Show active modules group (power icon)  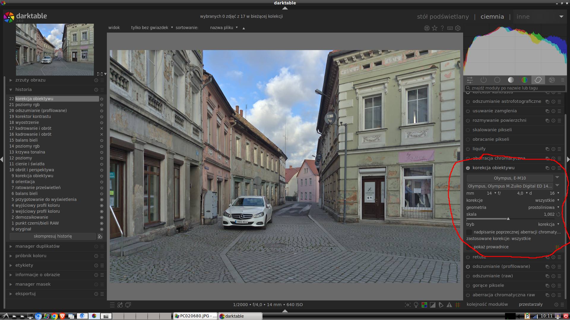point(483,80)
